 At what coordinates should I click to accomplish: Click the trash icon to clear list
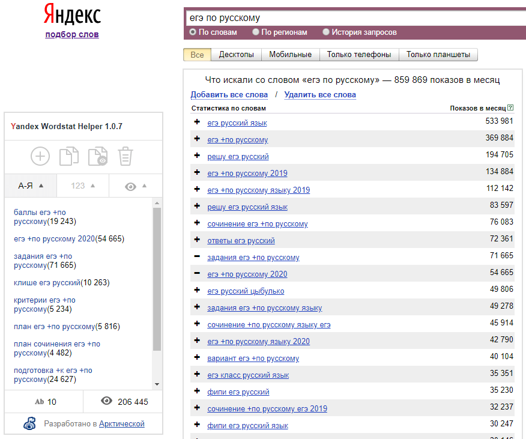[x=125, y=157]
